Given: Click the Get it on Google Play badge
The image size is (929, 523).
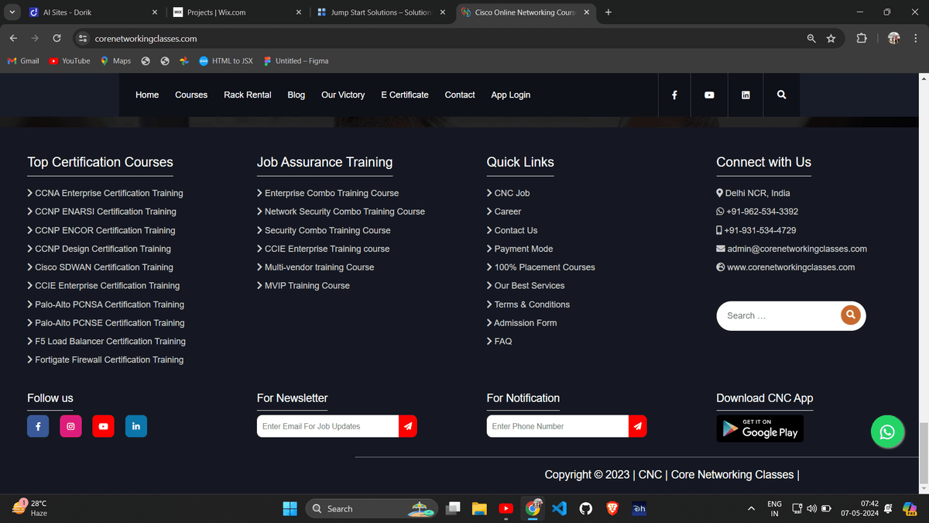Looking at the screenshot, I should pyautogui.click(x=759, y=428).
